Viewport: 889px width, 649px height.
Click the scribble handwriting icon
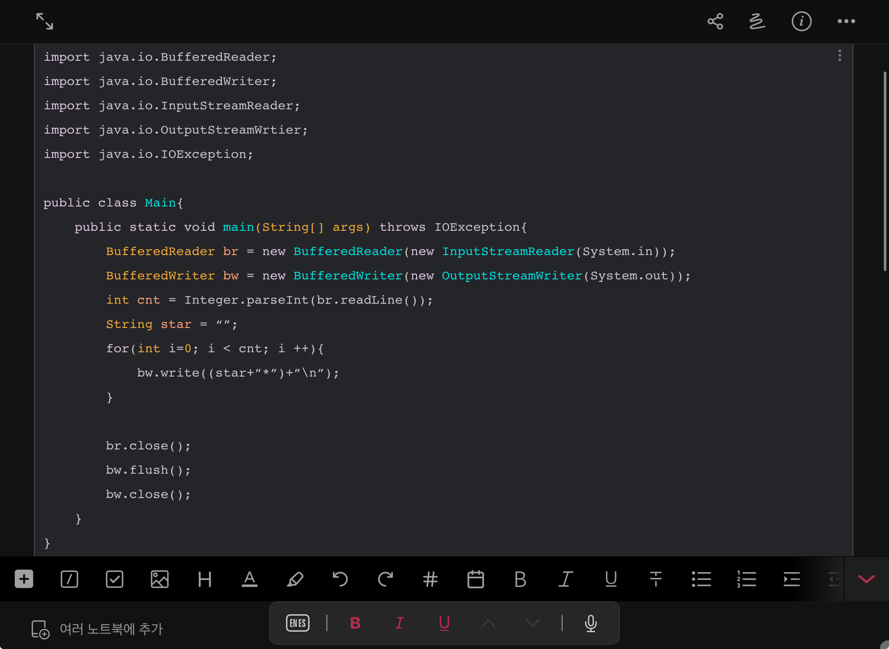(x=757, y=21)
